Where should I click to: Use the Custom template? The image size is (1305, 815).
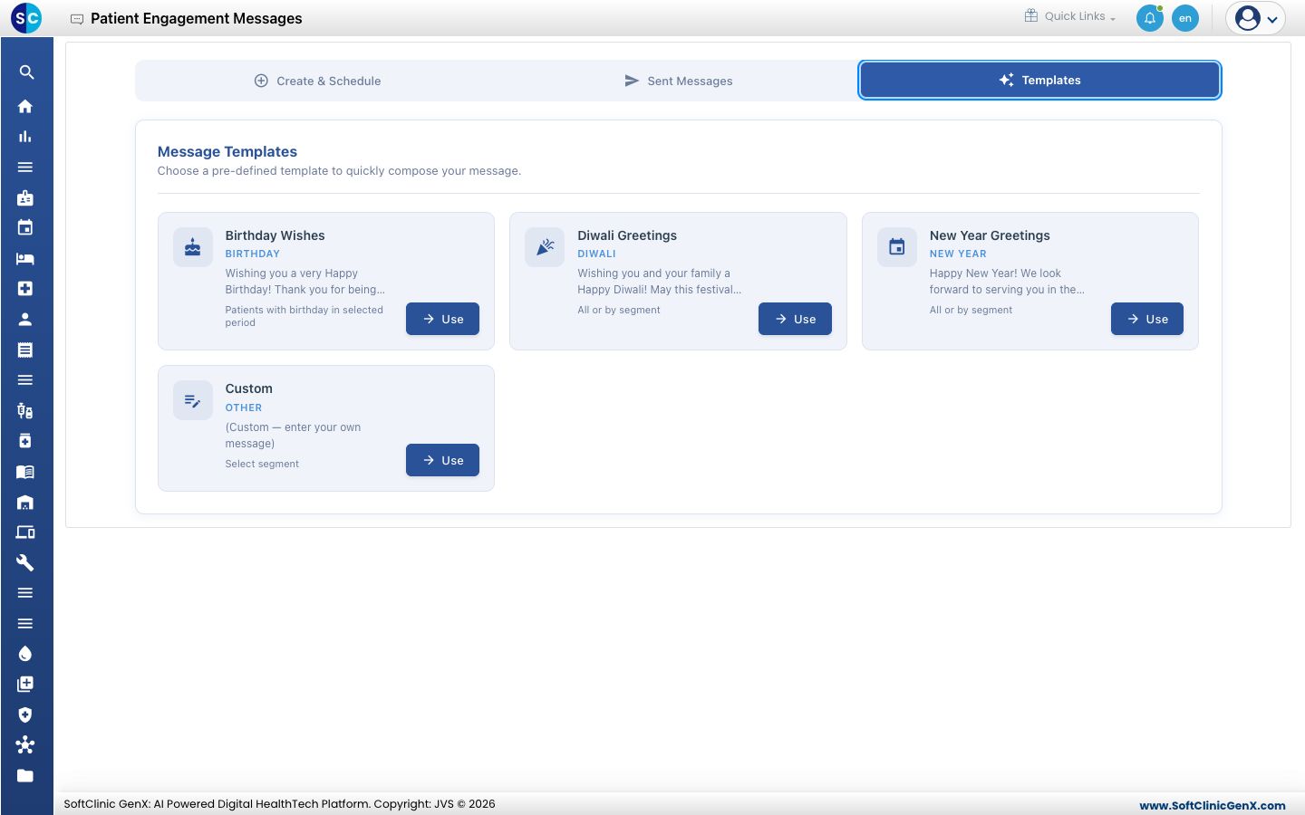coord(442,460)
